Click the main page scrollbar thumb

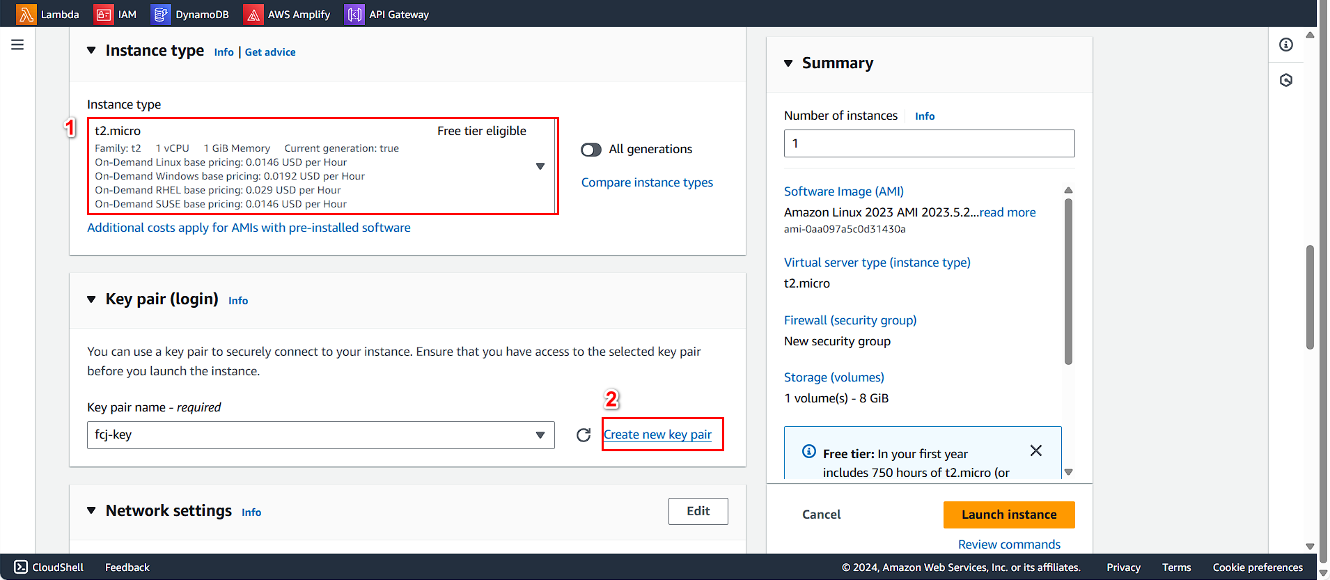pyautogui.click(x=1310, y=297)
